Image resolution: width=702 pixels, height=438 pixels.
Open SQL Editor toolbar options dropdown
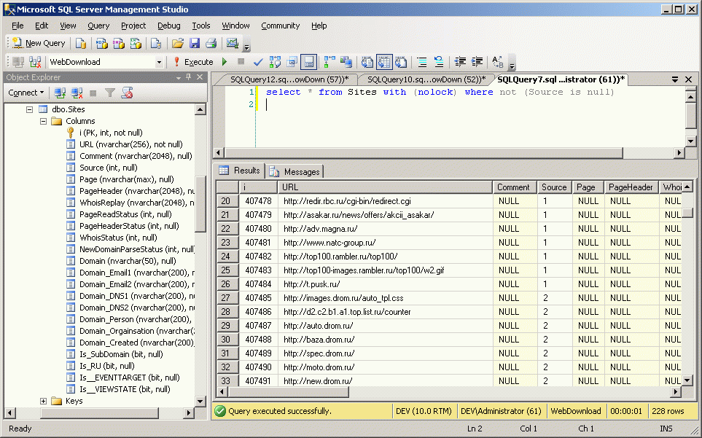[x=512, y=64]
